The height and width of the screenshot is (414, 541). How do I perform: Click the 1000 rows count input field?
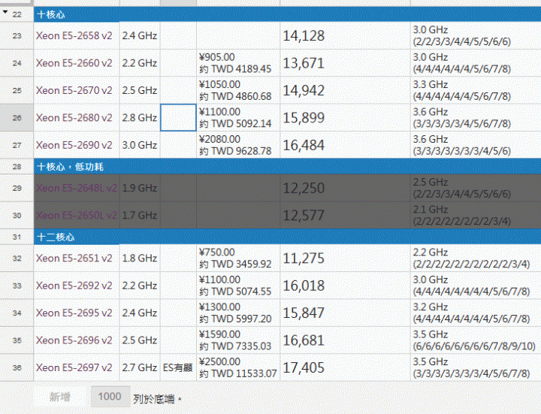click(x=110, y=397)
